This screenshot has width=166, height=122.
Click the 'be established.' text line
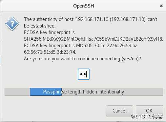40,26
